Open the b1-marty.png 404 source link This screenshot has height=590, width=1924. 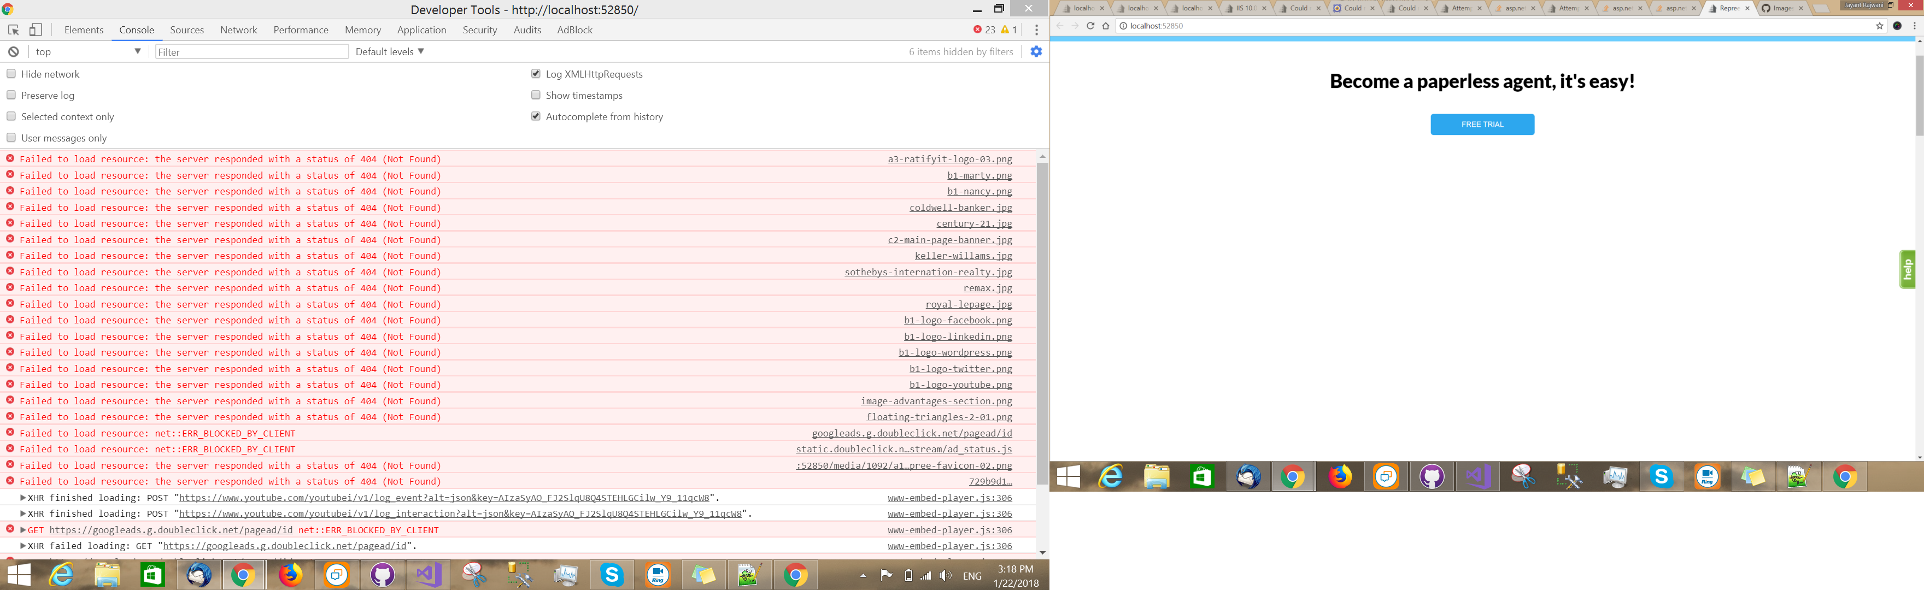pos(979,175)
